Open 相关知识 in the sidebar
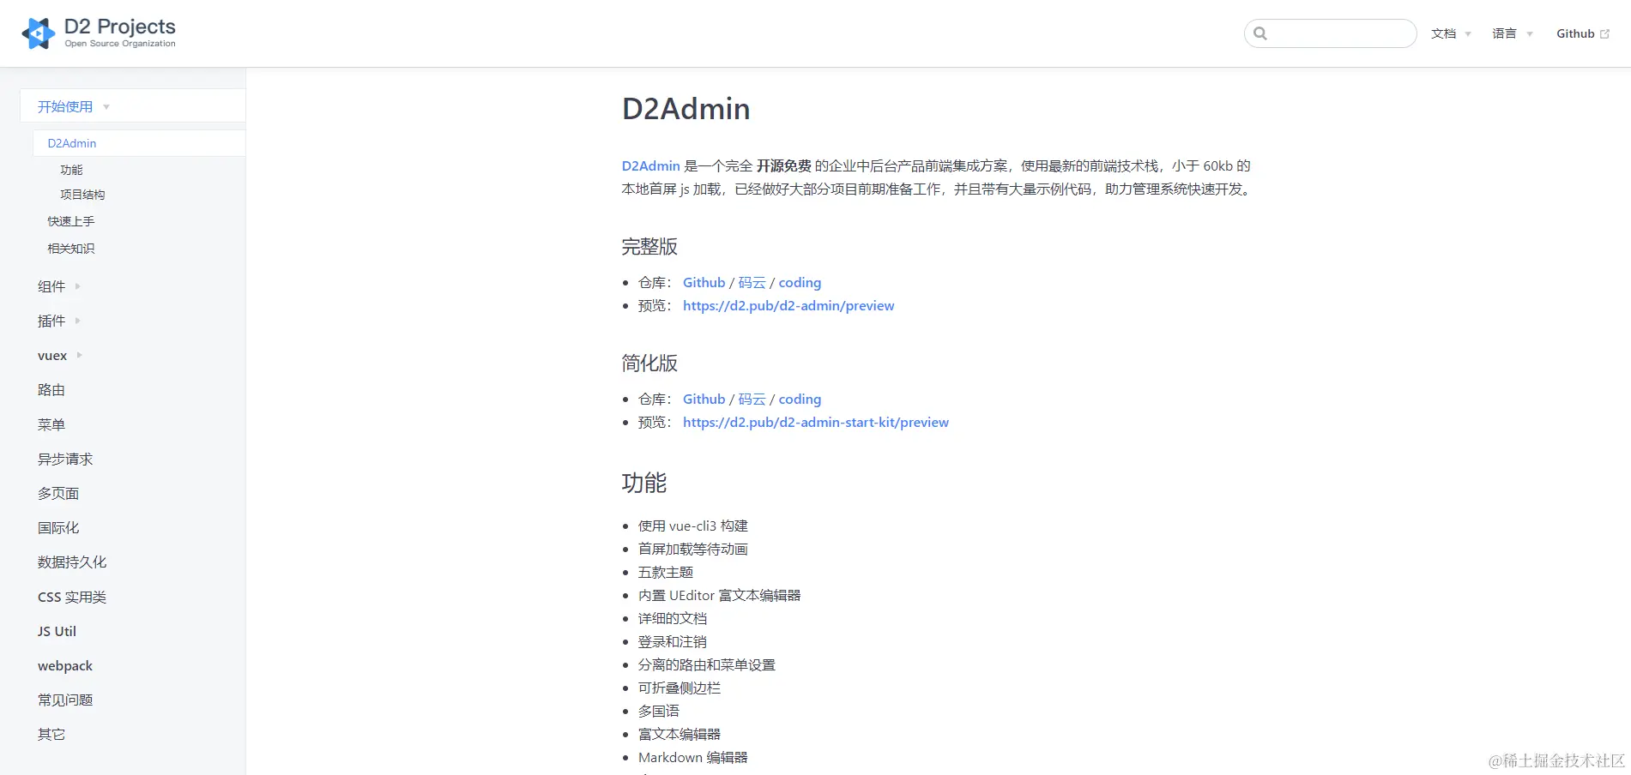The width and height of the screenshot is (1631, 775). [x=71, y=249]
